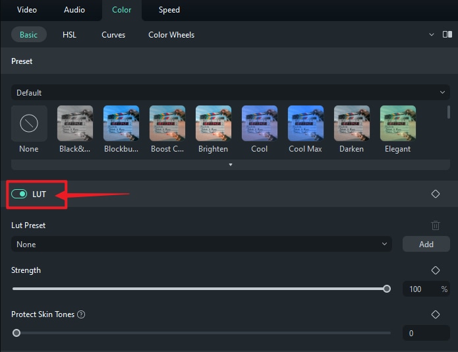
Task: Apply the Boost Color preset thumbnail
Action: coord(167,123)
